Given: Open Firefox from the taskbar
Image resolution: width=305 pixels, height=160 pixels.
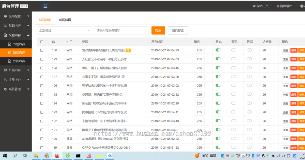Looking at the screenshot, I should click(57, 156).
